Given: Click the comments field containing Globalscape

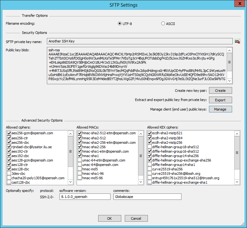Looking at the screenshot, I should (x=147, y=197).
